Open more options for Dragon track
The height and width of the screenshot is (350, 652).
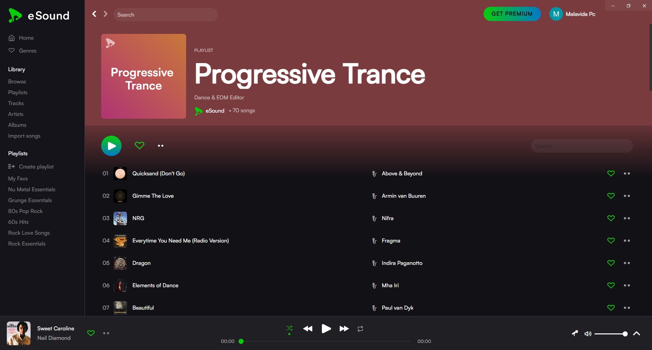pyautogui.click(x=627, y=263)
